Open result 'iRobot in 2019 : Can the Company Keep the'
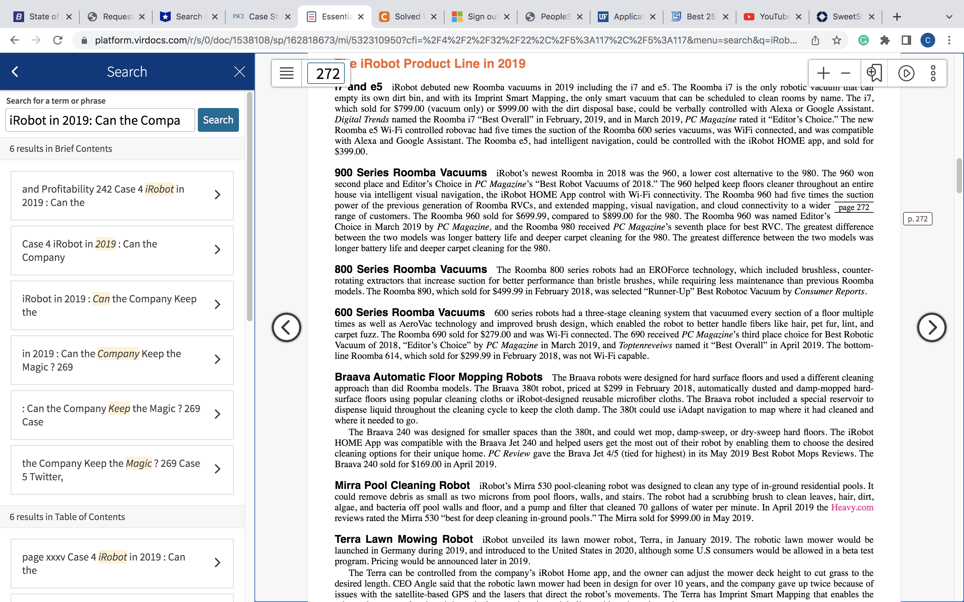 coord(122,305)
